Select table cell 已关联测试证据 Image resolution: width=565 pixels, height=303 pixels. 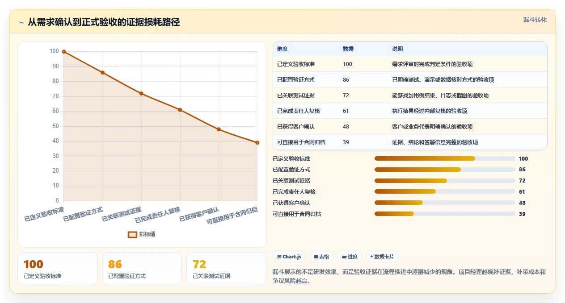pos(296,95)
